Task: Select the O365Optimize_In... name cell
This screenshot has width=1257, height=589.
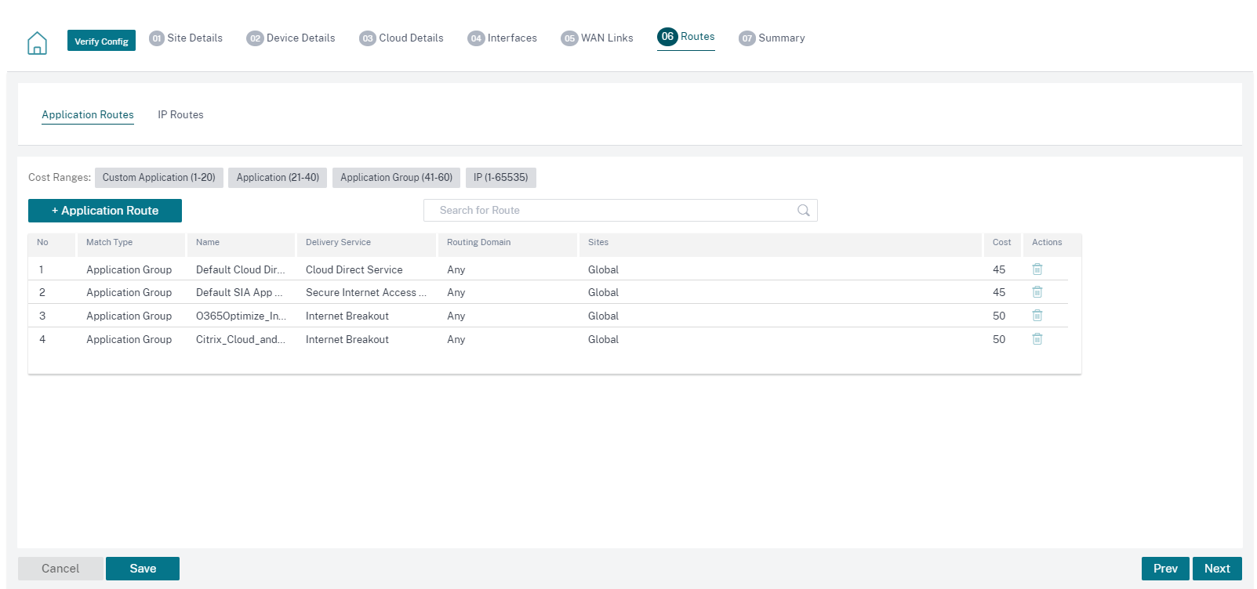Action: point(242,316)
